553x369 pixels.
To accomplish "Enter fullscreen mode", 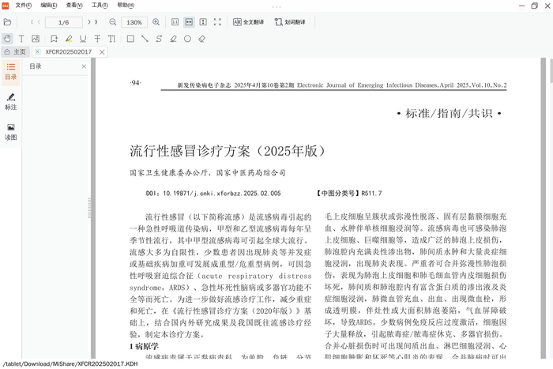I will (x=217, y=22).
